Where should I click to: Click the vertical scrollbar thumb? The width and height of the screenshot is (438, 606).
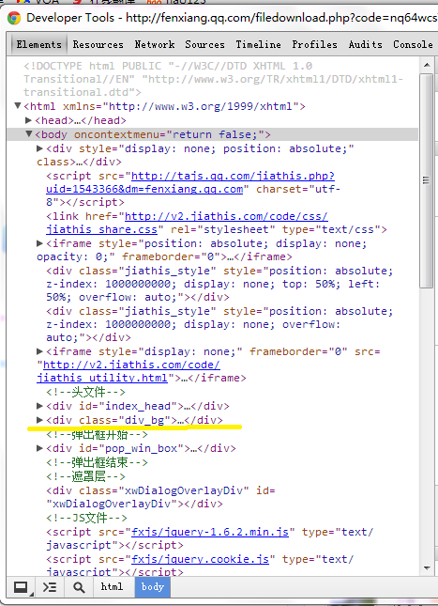click(427, 180)
